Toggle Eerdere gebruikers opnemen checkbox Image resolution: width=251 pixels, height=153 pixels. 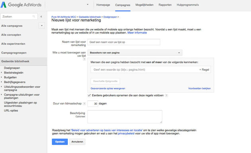(x=89, y=95)
